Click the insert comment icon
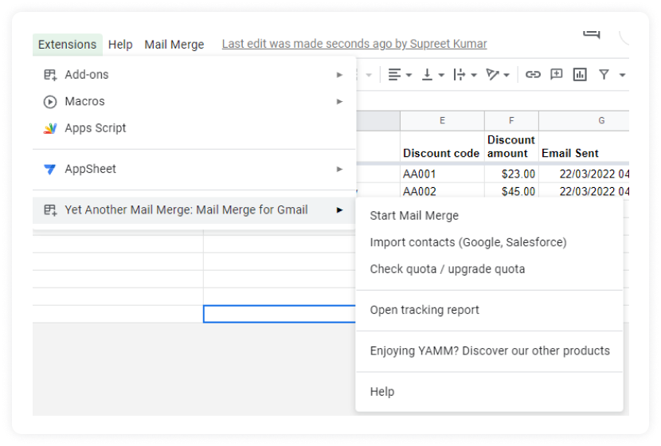 (557, 75)
